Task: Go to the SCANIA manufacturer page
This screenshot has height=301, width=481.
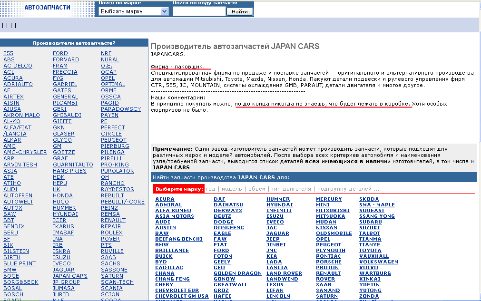Action: tap(112, 288)
